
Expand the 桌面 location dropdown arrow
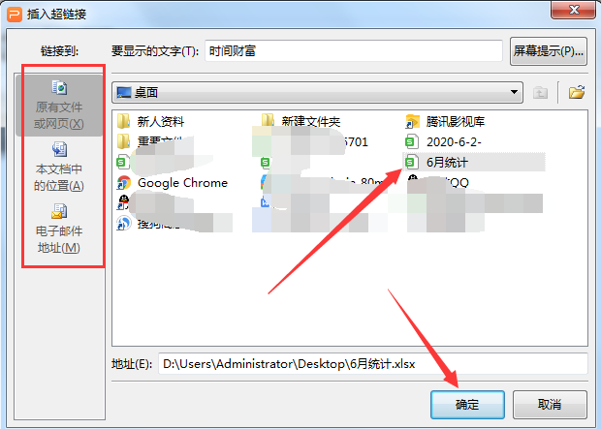coord(514,92)
